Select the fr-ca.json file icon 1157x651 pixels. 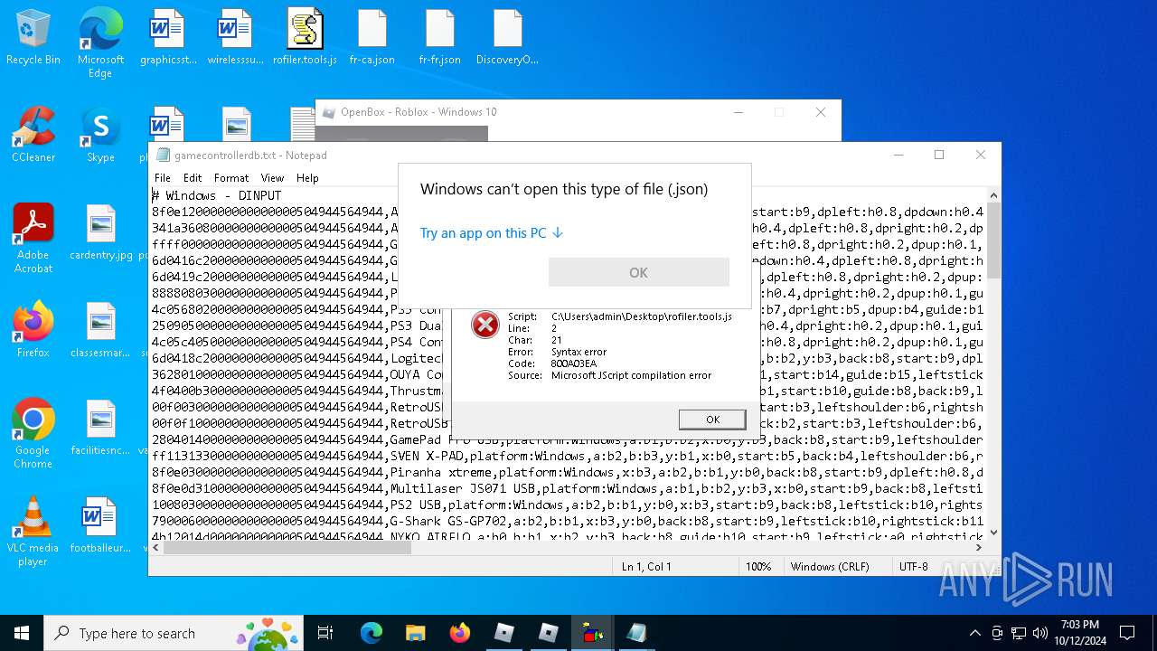click(372, 37)
